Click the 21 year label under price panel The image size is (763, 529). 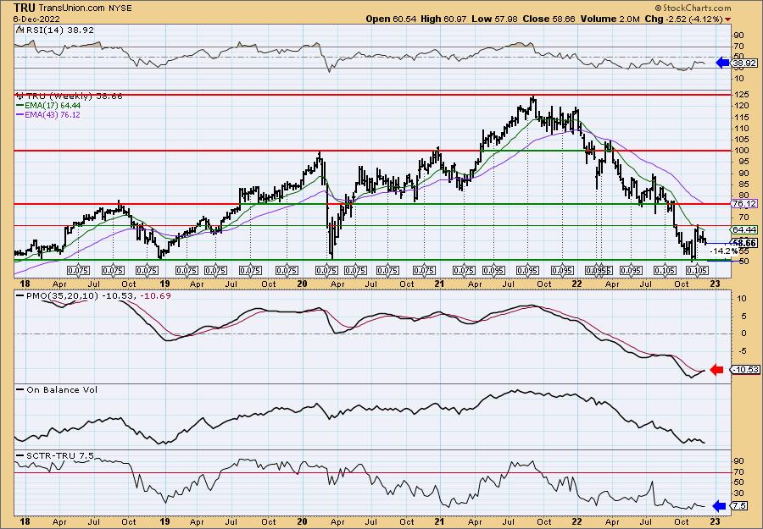pos(440,284)
